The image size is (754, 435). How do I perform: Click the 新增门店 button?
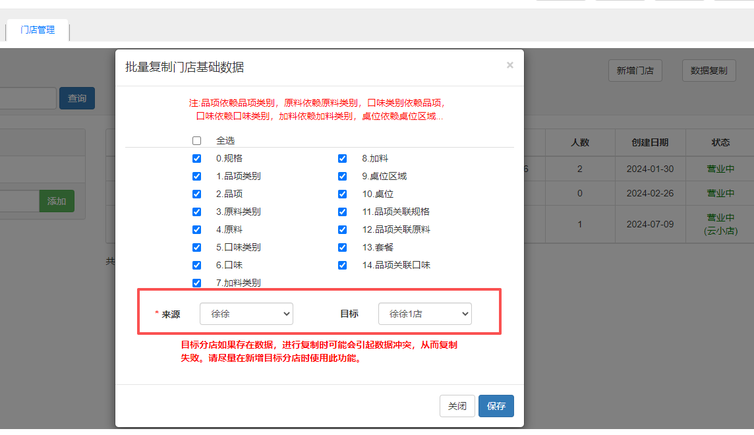click(635, 71)
